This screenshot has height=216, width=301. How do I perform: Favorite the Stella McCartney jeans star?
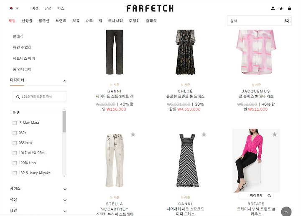[133, 134]
